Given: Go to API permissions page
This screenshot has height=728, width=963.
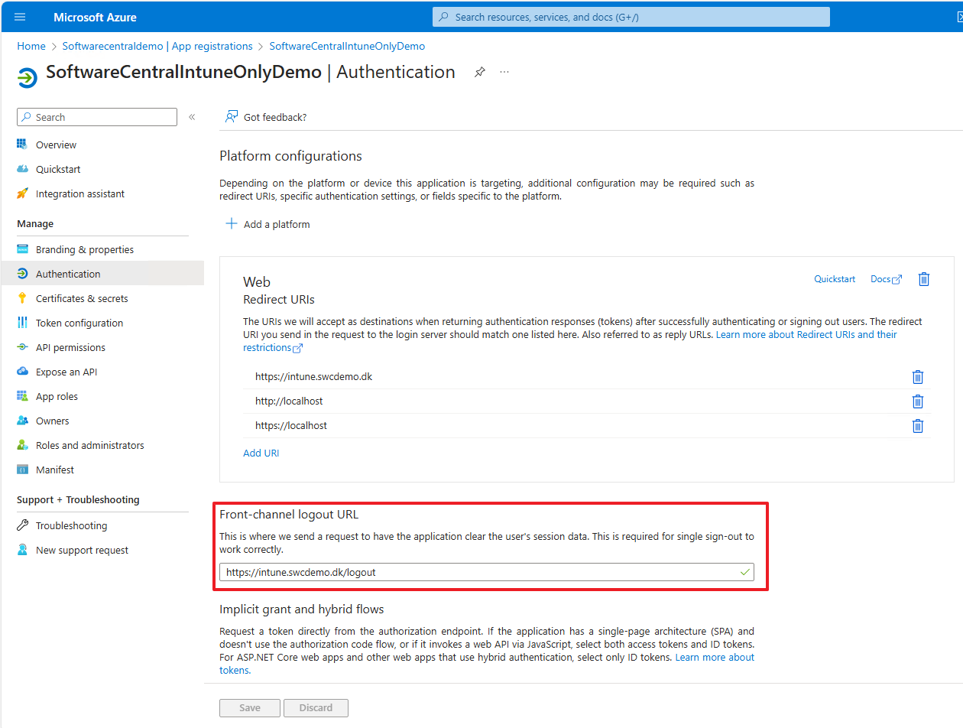Looking at the screenshot, I should coord(70,347).
